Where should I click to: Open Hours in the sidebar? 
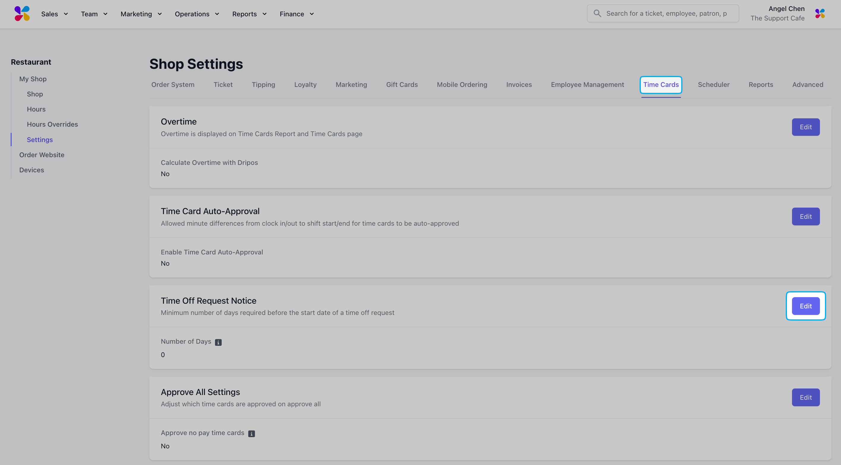[36, 109]
